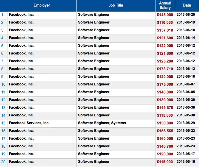The height and width of the screenshot is (167, 199).
Task: Open row number 16 link
Action: pos(4,131)
